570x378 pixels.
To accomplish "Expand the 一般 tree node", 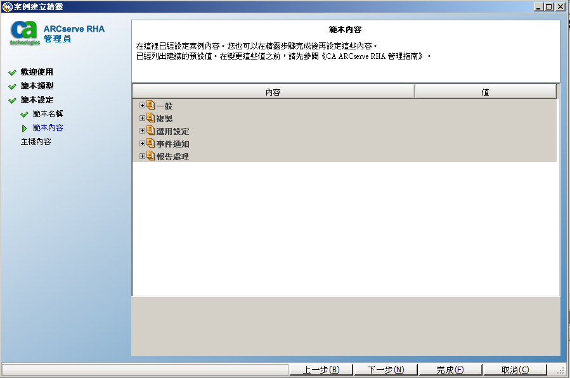I will pos(142,105).
